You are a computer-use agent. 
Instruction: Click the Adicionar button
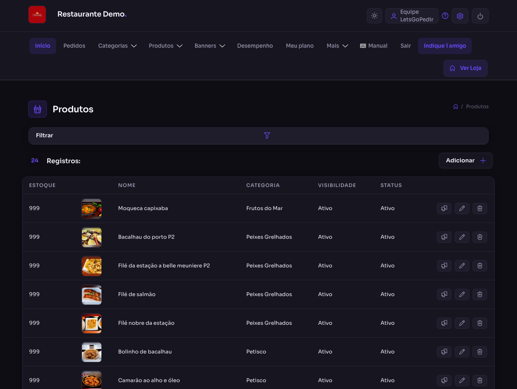coord(466,160)
